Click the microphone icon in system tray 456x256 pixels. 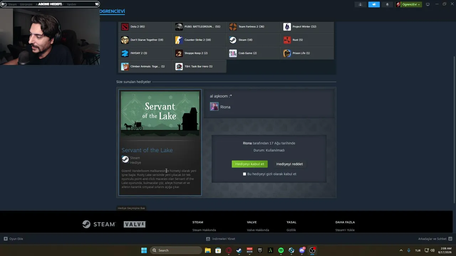(x=409, y=250)
